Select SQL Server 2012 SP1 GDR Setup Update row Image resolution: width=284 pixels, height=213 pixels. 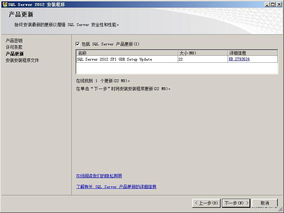pyautogui.click(x=177, y=59)
